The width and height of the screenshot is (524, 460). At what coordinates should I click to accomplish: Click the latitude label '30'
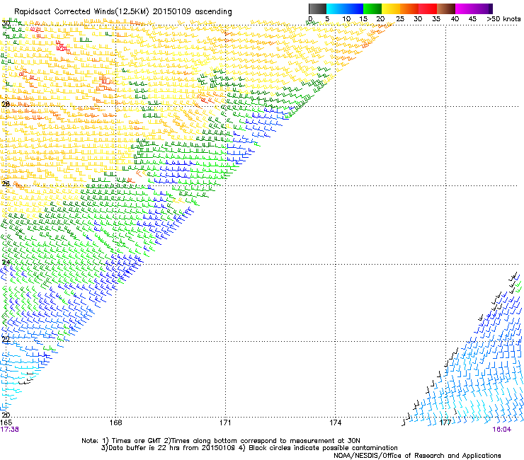[6, 23]
